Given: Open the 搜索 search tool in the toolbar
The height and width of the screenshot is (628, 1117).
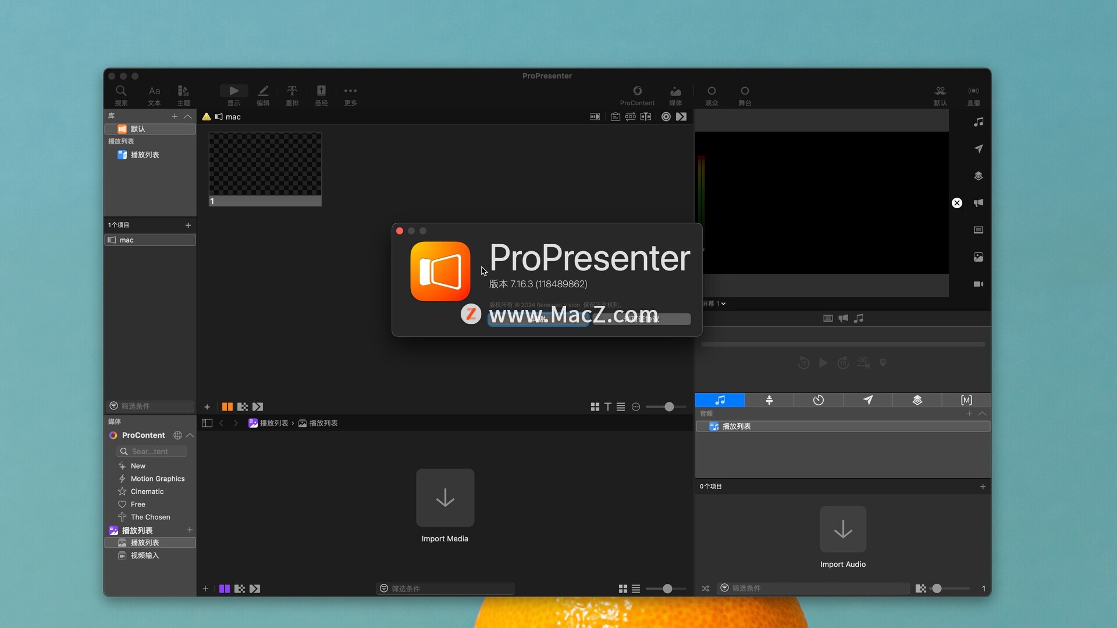Looking at the screenshot, I should 121,95.
